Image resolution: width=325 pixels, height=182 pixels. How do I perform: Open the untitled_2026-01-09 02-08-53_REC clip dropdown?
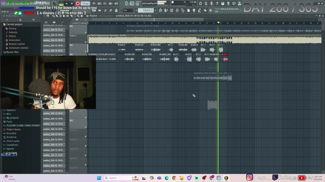coord(135,16)
